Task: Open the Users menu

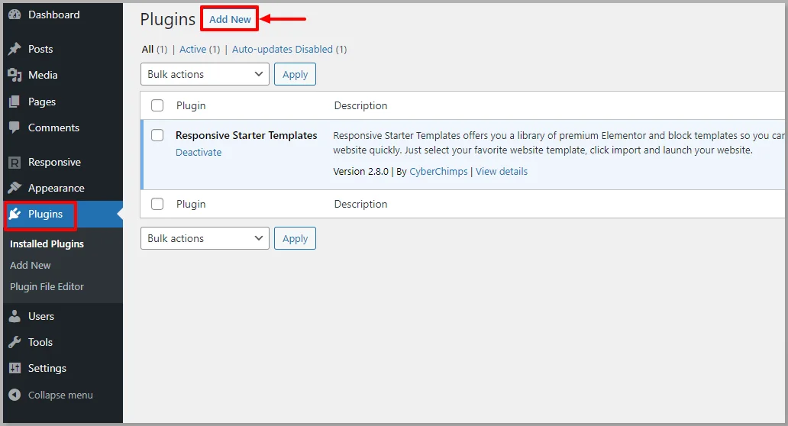Action: click(x=41, y=316)
